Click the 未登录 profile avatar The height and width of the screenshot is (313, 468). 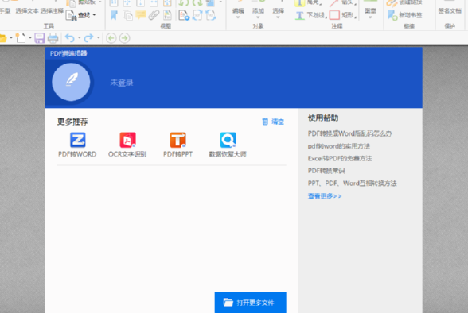coord(71,82)
